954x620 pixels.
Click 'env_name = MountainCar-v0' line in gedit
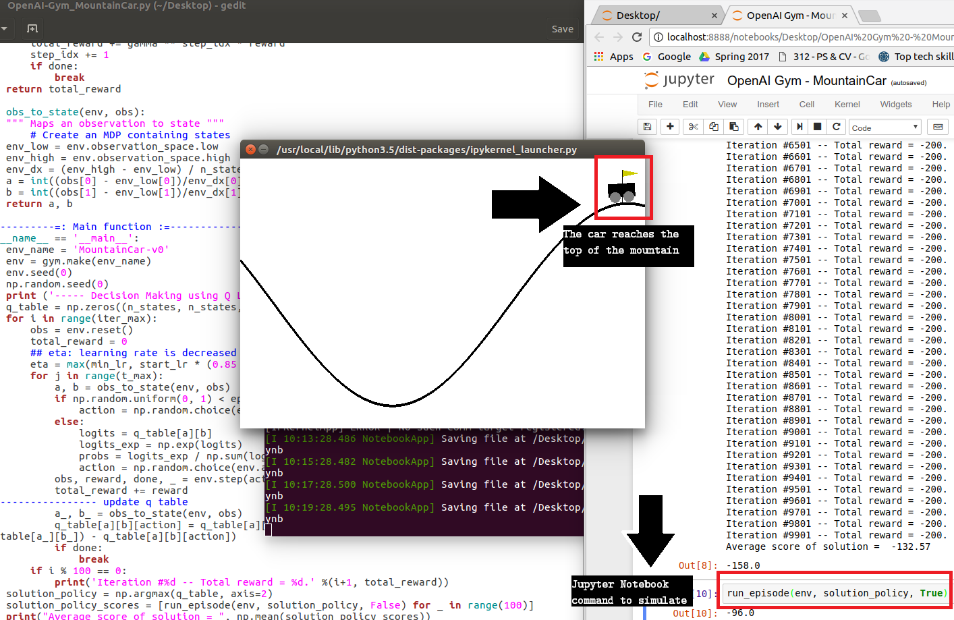[87, 250]
